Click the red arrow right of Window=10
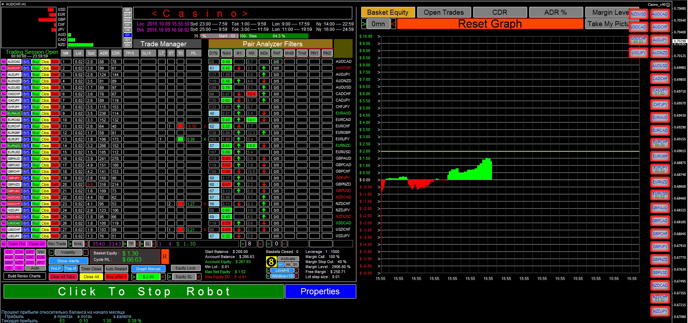The width and height of the screenshot is (688, 323). (x=297, y=276)
